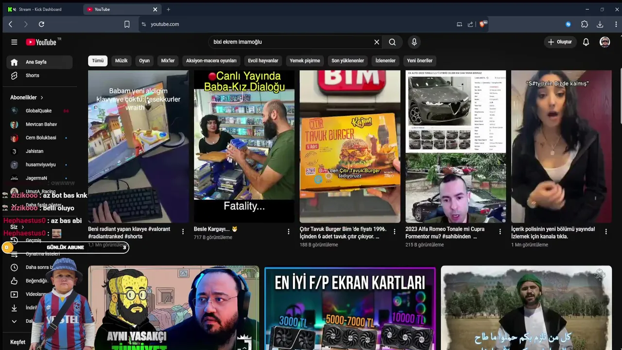Expand more sidebar items down chevron

point(14,321)
